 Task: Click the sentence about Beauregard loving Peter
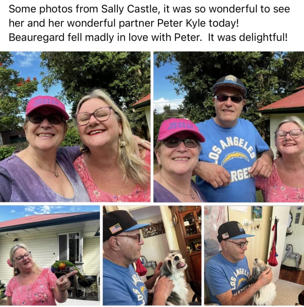tap(106, 37)
